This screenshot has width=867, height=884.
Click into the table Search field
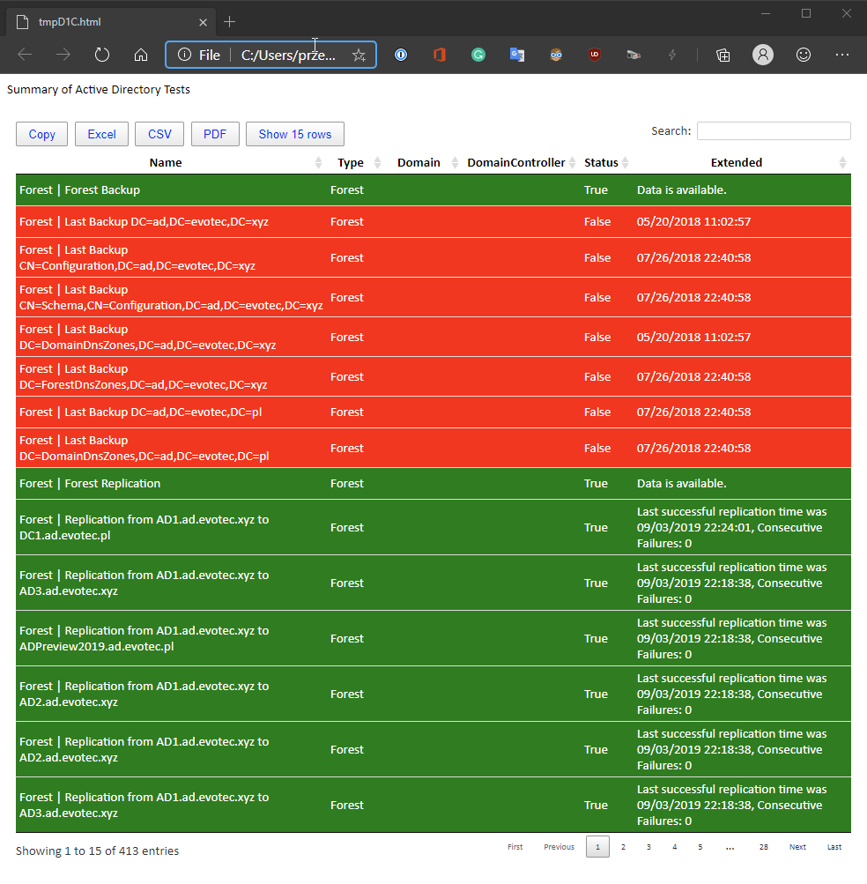[774, 131]
